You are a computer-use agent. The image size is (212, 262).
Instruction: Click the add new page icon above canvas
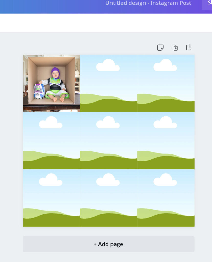[189, 47]
